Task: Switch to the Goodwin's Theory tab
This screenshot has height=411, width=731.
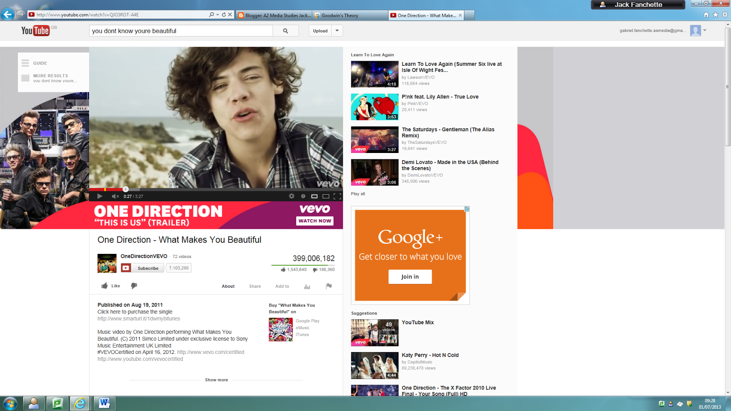Action: click(350, 15)
